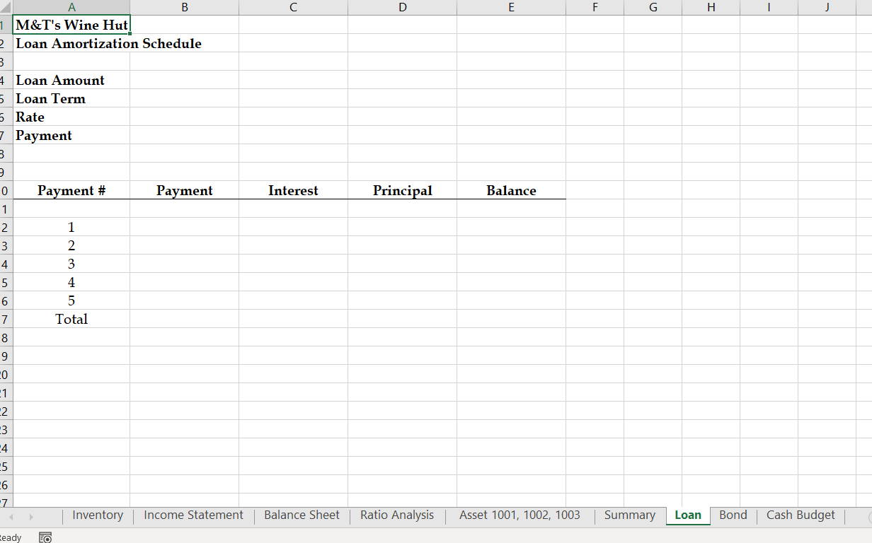Switch to the Summary sheet
The image size is (872, 543).
click(629, 515)
